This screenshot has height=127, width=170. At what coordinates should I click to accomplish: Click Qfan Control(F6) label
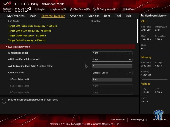(x=81, y=9)
